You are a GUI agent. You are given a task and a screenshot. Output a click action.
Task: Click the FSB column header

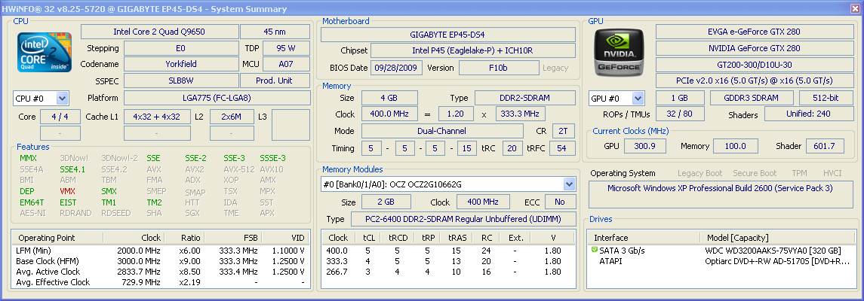pos(233,238)
